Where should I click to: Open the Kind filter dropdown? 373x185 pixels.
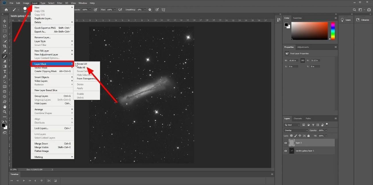click(x=292, y=125)
